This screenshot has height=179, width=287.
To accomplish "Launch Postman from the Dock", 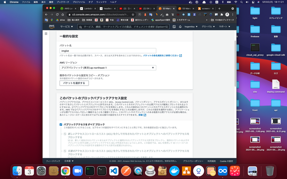I will pos(126,171).
